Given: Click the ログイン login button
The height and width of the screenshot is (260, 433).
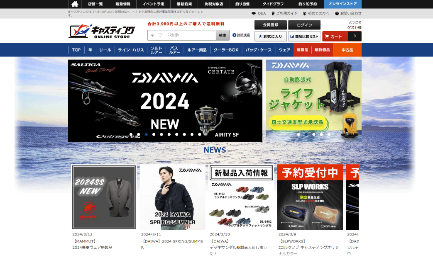Looking at the screenshot, I should tap(304, 25).
